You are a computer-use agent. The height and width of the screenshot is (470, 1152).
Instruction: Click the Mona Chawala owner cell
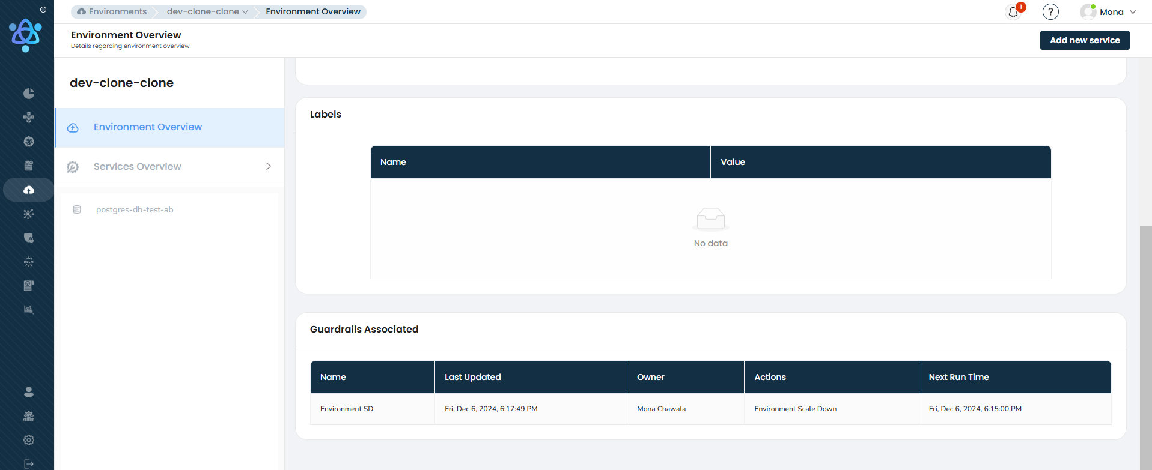[x=686, y=409]
